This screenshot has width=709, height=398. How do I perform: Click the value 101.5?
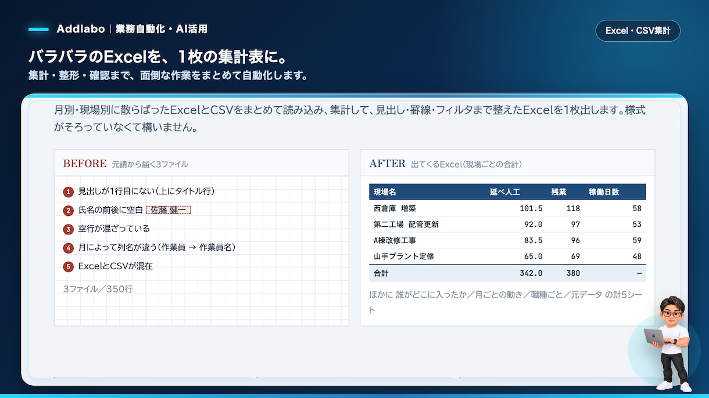click(531, 208)
